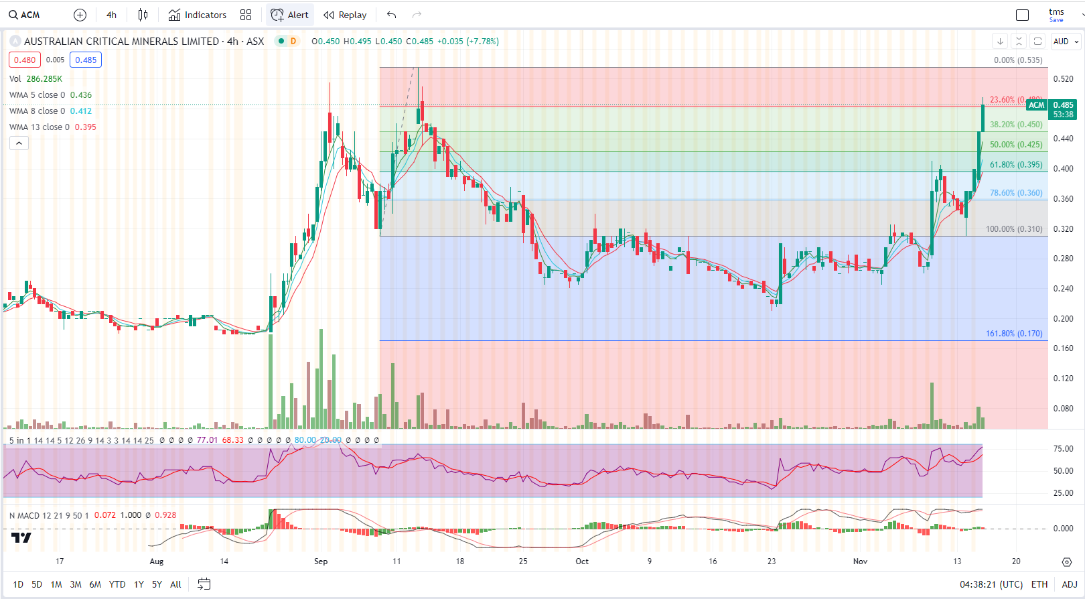The height and width of the screenshot is (599, 1085).
Task: Start bar Replay mode
Action: tap(345, 15)
